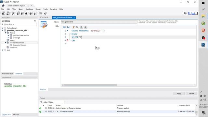The image size is (208, 117).
Task: Open the Action Output dropdown
Action: click(x=65, y=102)
